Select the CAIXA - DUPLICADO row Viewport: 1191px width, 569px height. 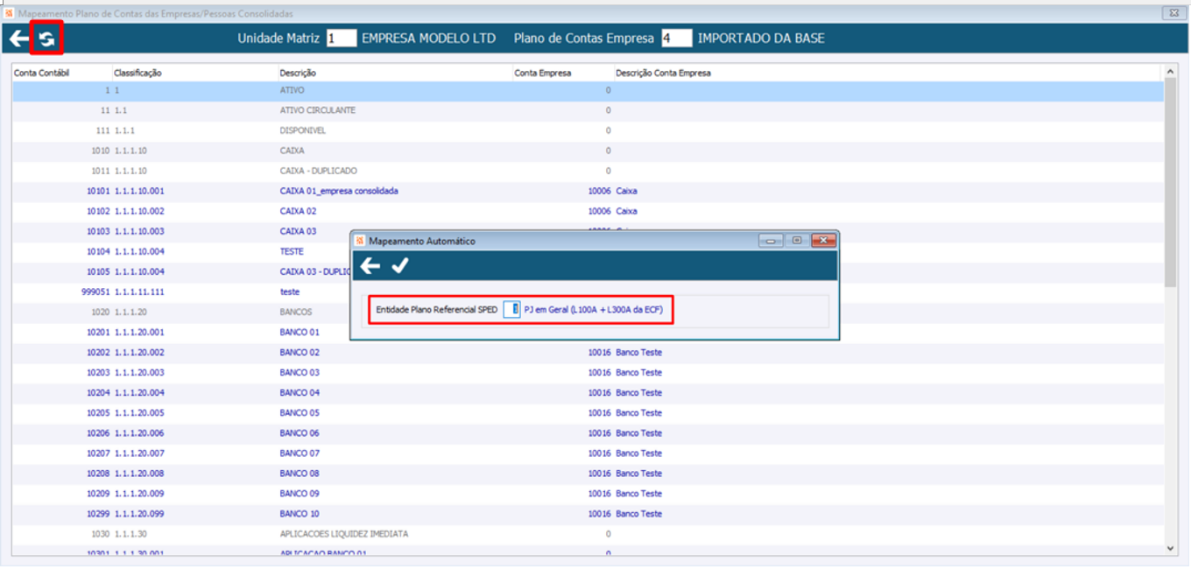click(588, 171)
